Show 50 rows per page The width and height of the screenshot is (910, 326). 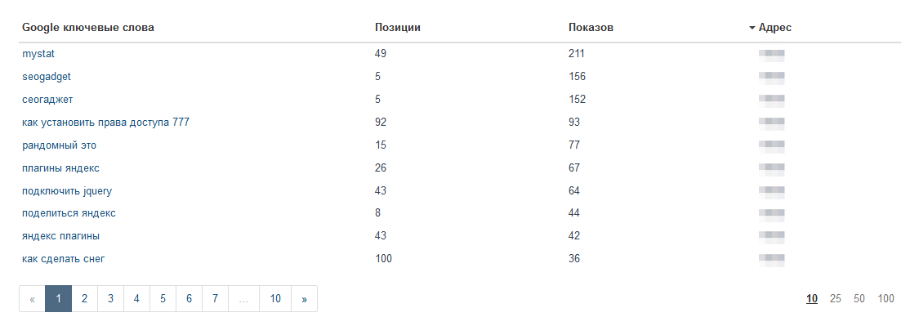point(859,299)
